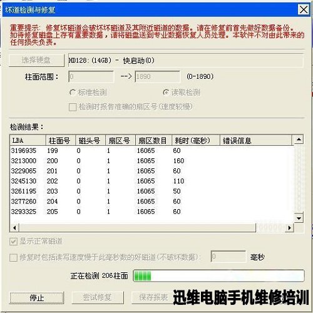Click cylinder number 205 cell
This screenshot has height=313, width=313.
53,212
